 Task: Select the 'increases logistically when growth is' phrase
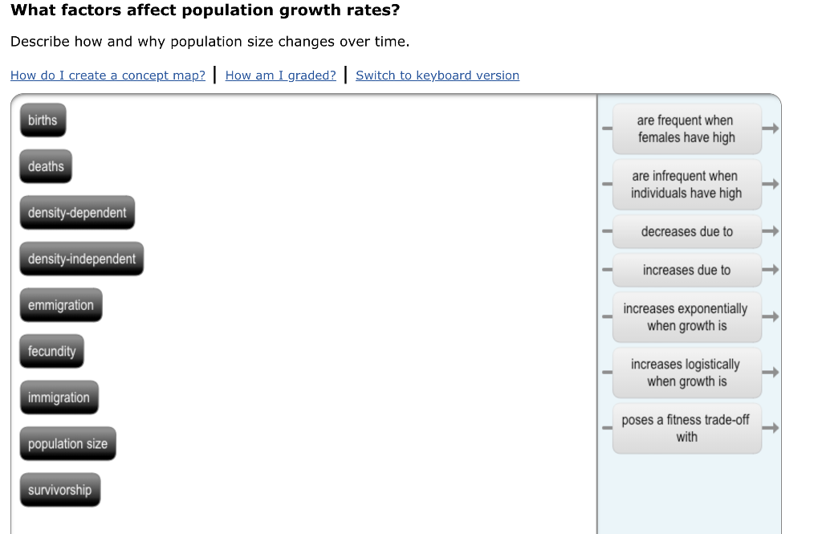click(686, 372)
